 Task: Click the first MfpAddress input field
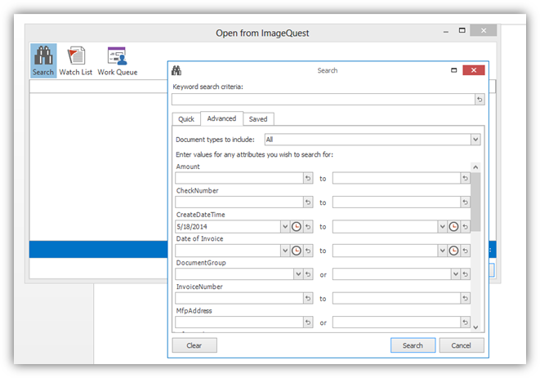click(239, 322)
